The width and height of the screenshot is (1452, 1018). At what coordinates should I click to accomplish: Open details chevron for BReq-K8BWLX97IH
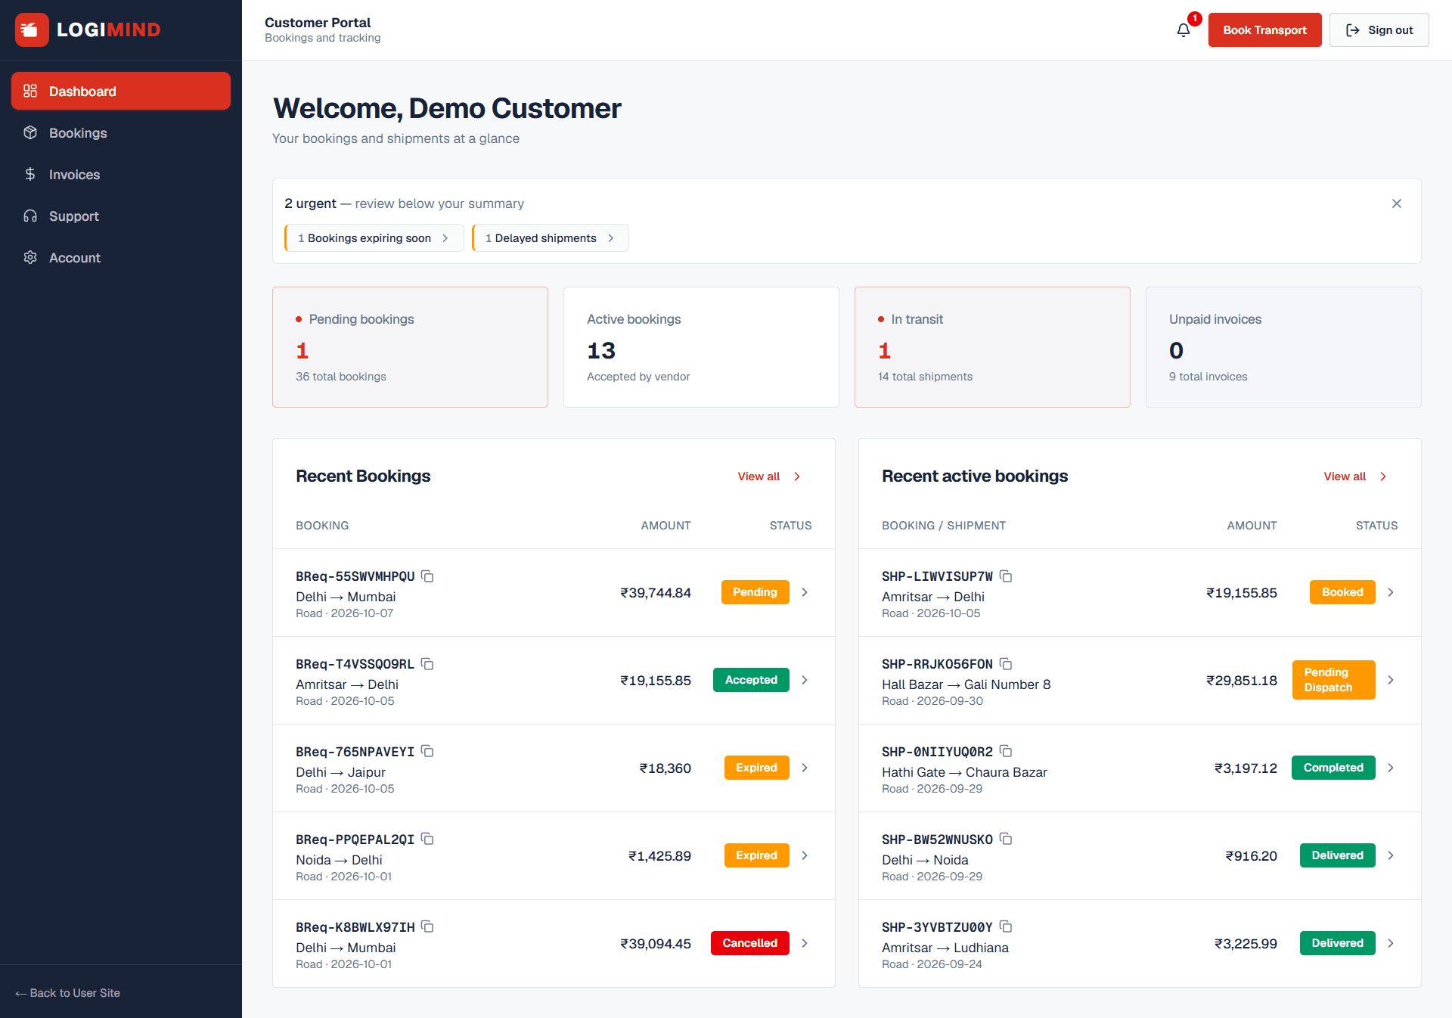805,943
